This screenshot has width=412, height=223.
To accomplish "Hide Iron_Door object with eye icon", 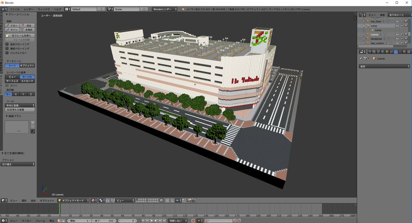I will (x=397, y=22).
